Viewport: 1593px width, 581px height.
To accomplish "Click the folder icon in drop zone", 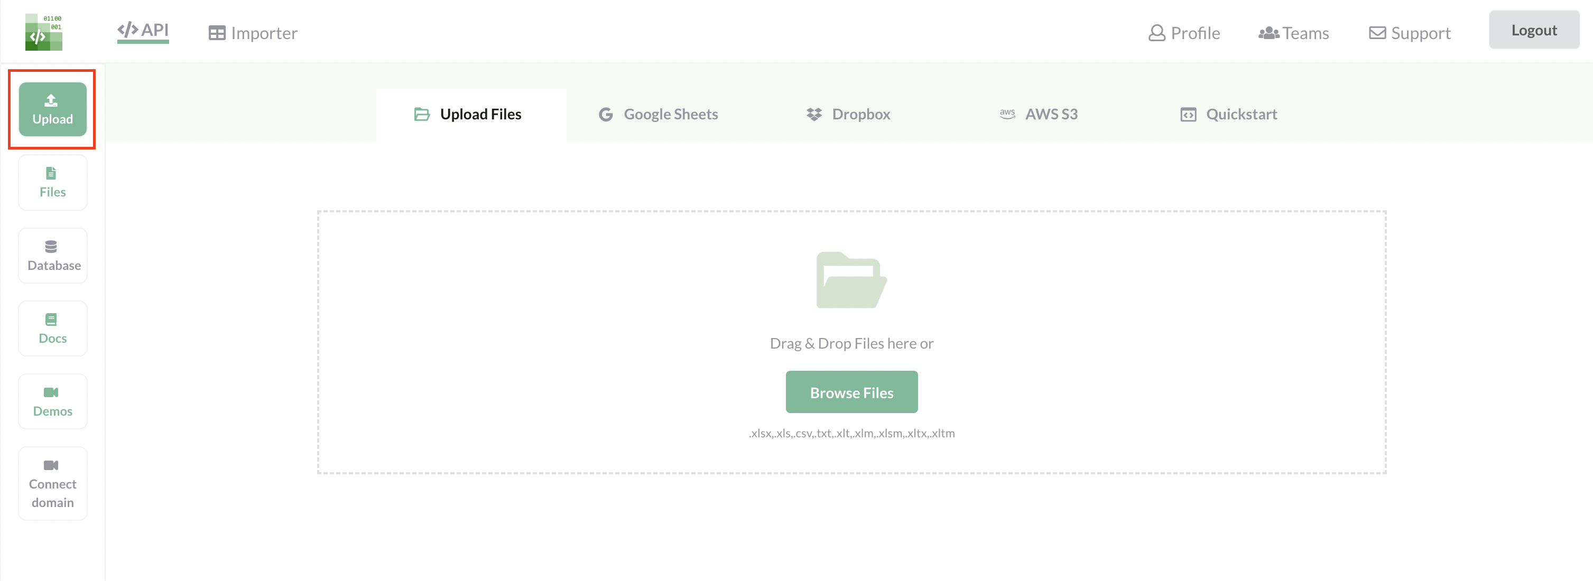I will pyautogui.click(x=851, y=280).
